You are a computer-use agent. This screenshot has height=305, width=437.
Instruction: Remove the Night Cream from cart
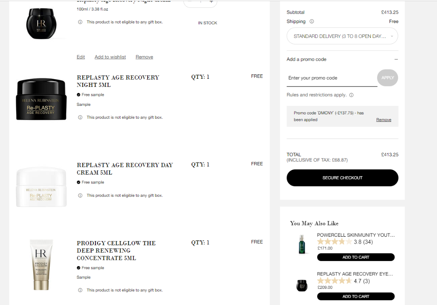click(x=144, y=57)
